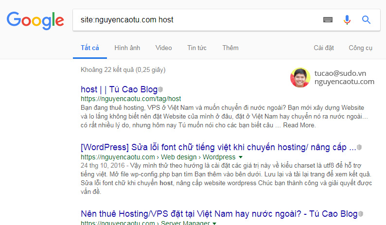Viewport: 386px width, 225px height.
Task: Switch to the 'Video' tab
Action: tap(164, 48)
